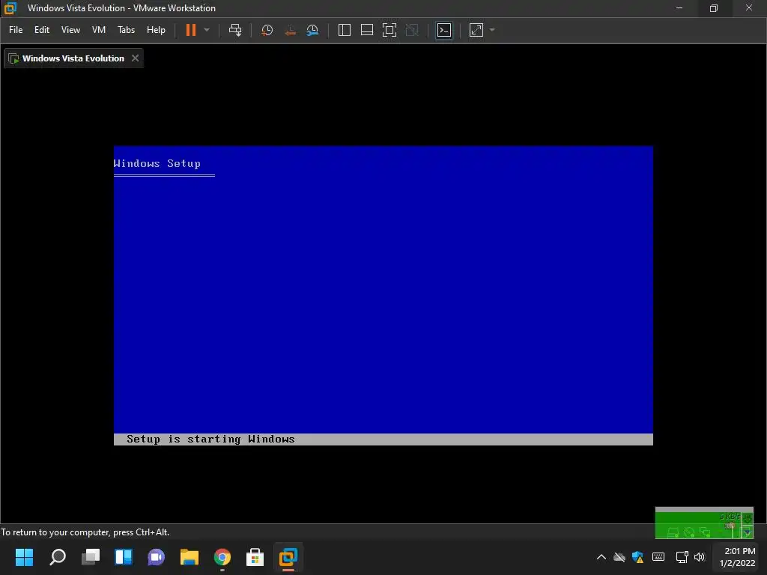Send Ctrl+Alt+Del to the virtual machine
Screen dimensions: 767x575
pos(235,30)
